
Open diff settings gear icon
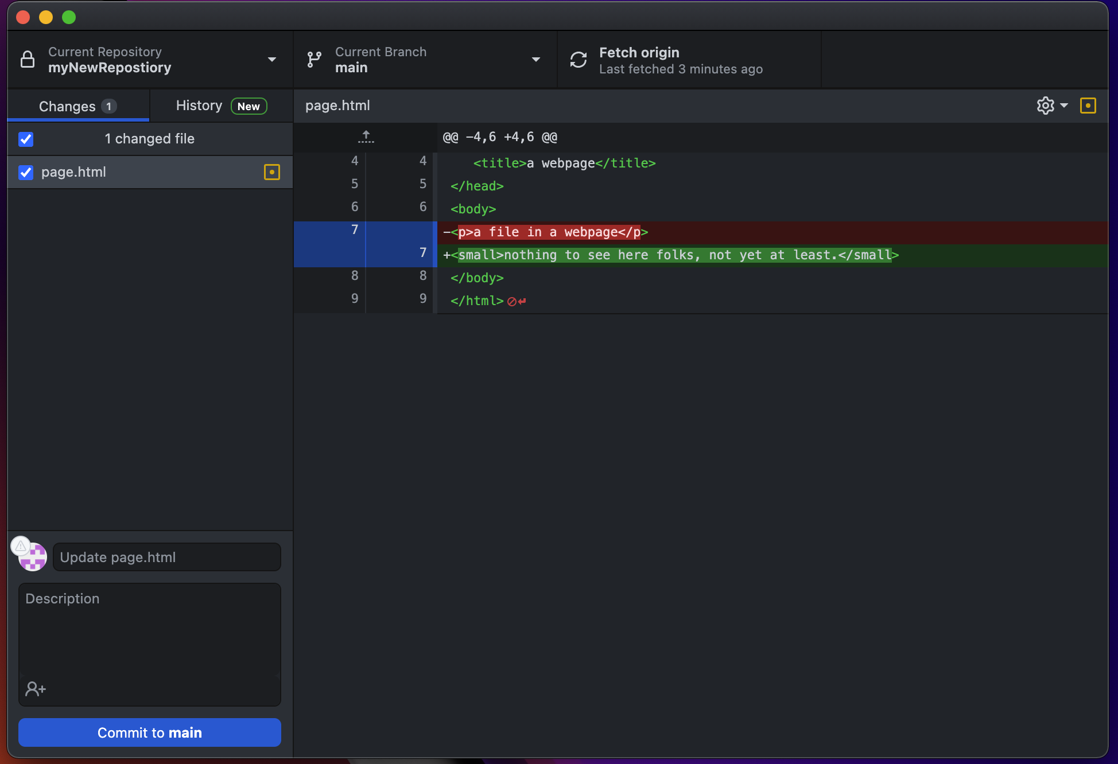pos(1046,106)
